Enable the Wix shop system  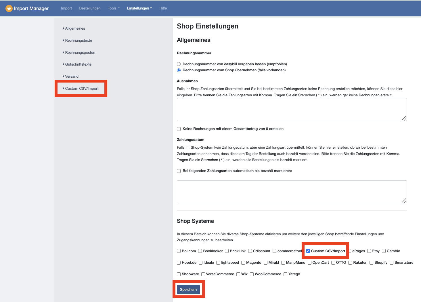point(238,274)
